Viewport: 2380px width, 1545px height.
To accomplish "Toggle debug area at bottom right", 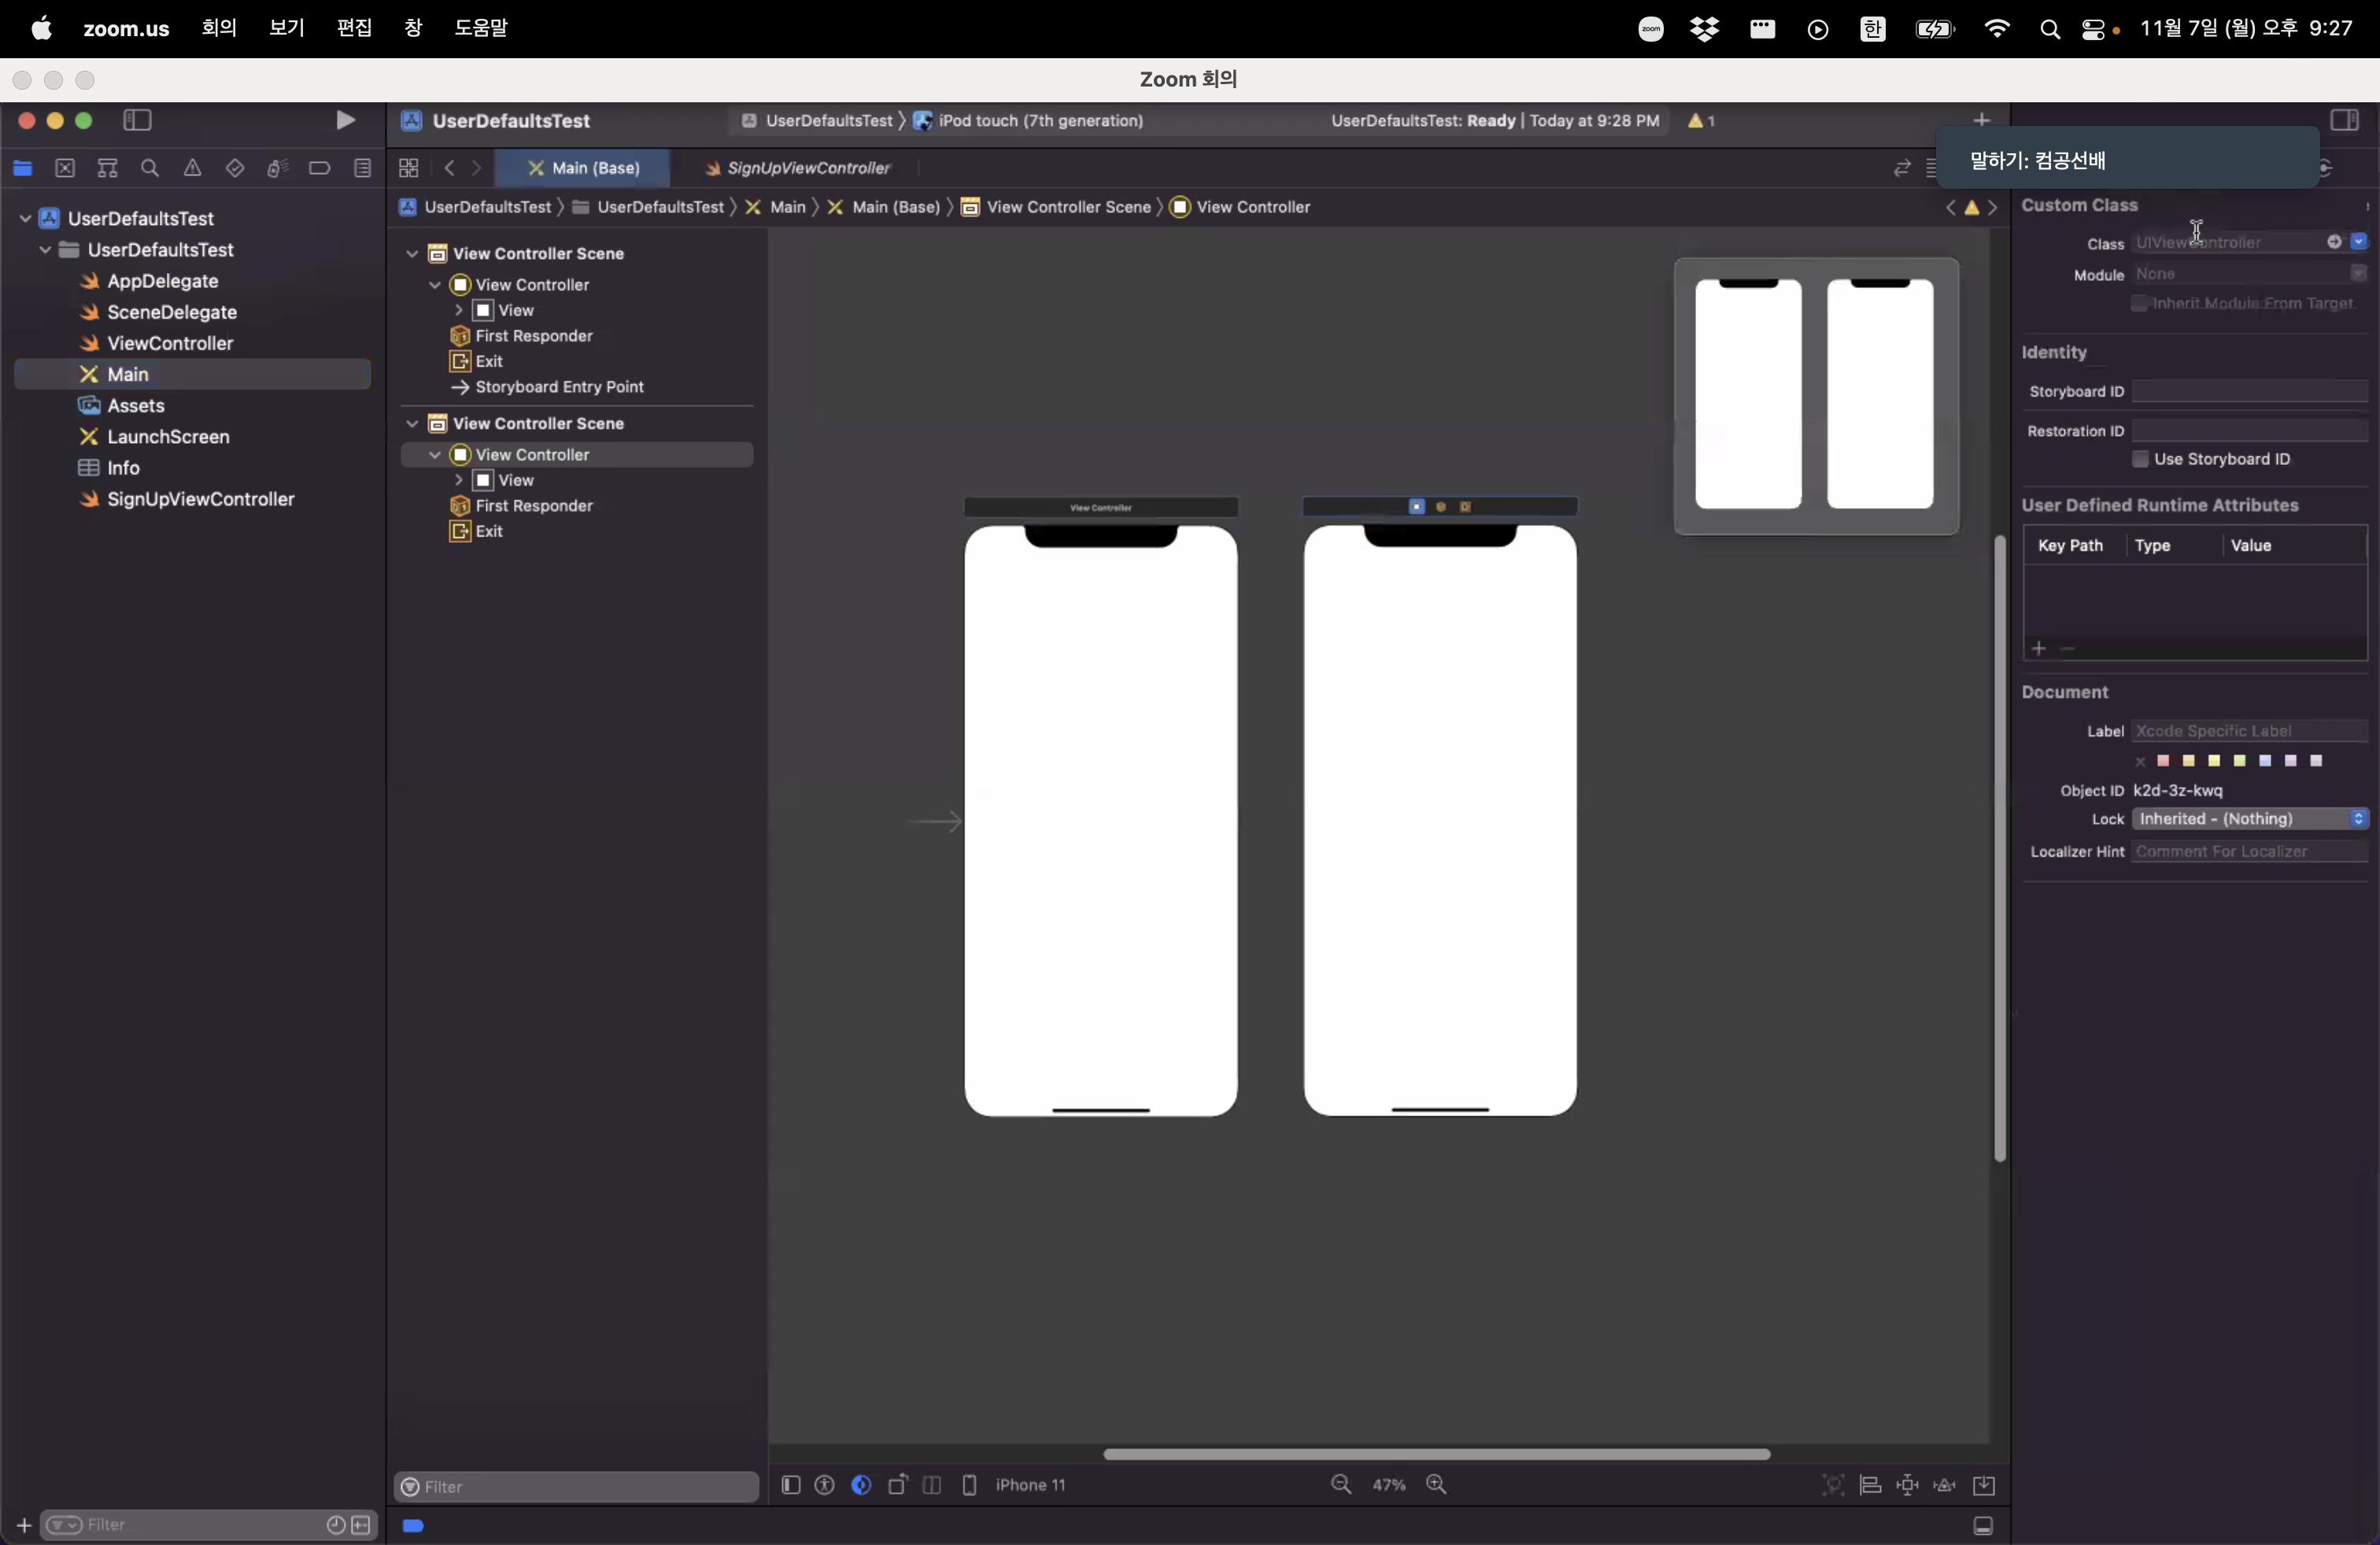I will [x=1983, y=1526].
